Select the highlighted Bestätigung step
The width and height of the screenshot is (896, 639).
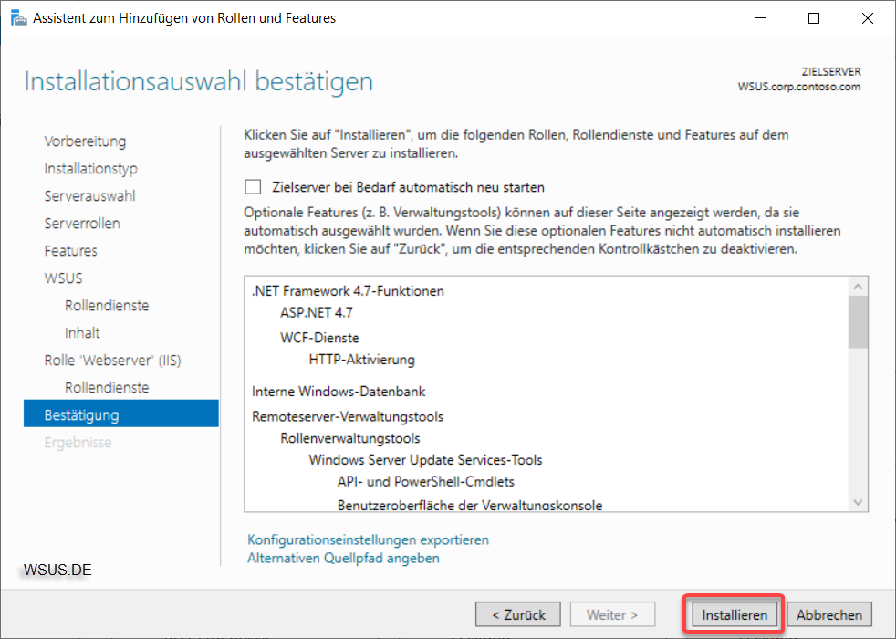click(121, 414)
